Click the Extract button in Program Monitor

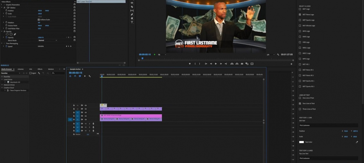(x=237, y=64)
